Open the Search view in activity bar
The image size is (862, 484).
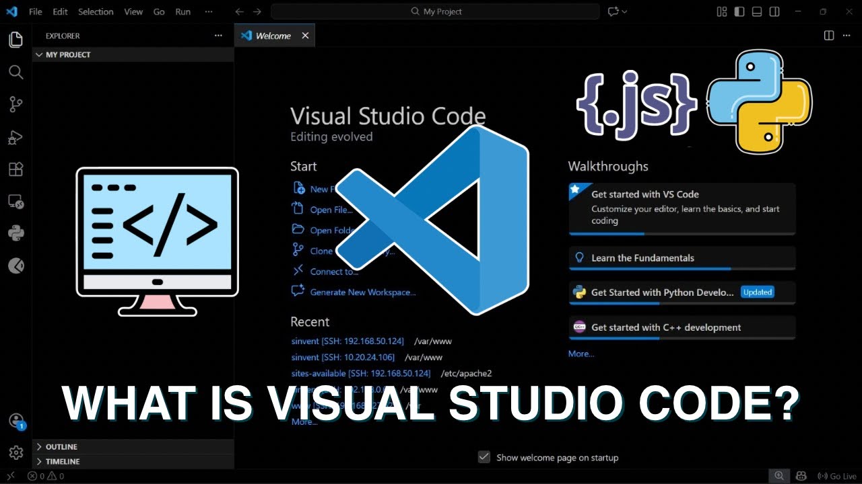tap(15, 72)
